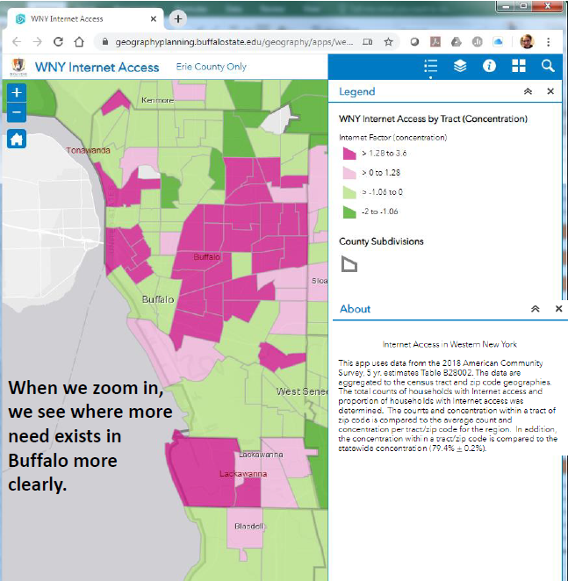Zoom in the map with plus button
Image resolution: width=568 pixels, height=581 pixels.
click(17, 92)
